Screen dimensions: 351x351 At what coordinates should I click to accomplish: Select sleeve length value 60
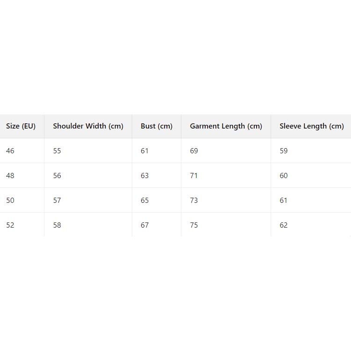[x=284, y=176]
